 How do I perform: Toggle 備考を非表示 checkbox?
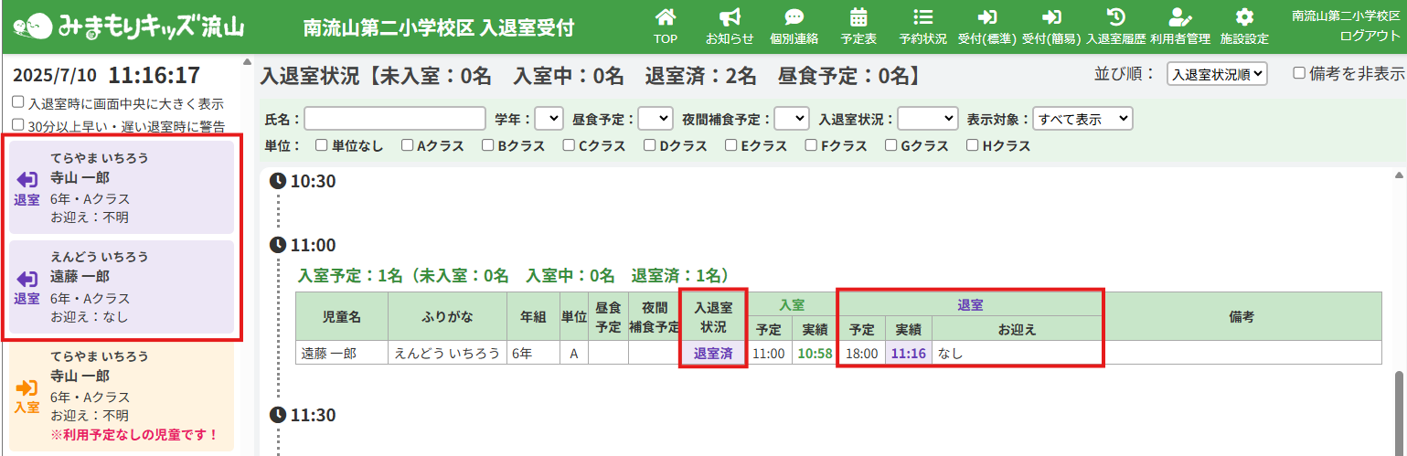(x=1298, y=74)
